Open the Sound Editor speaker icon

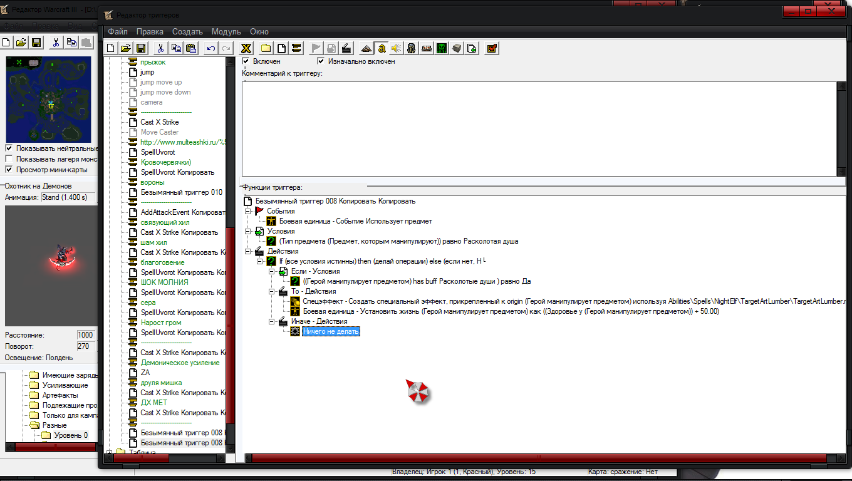[396, 48]
